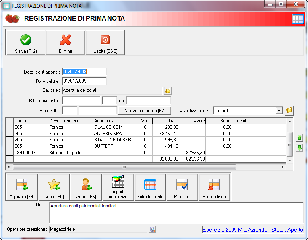The image size is (308, 240).
Task: Click the Rif. documento 'del' date field
Action: [x=149, y=101]
